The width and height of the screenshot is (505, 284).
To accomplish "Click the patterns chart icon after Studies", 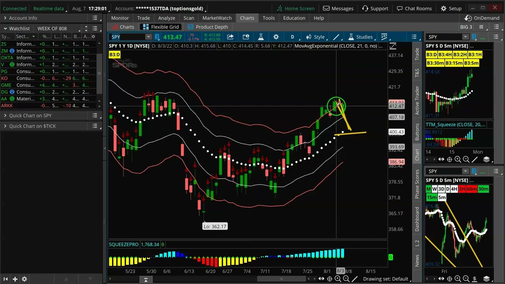I will pyautogui.click(x=384, y=37).
